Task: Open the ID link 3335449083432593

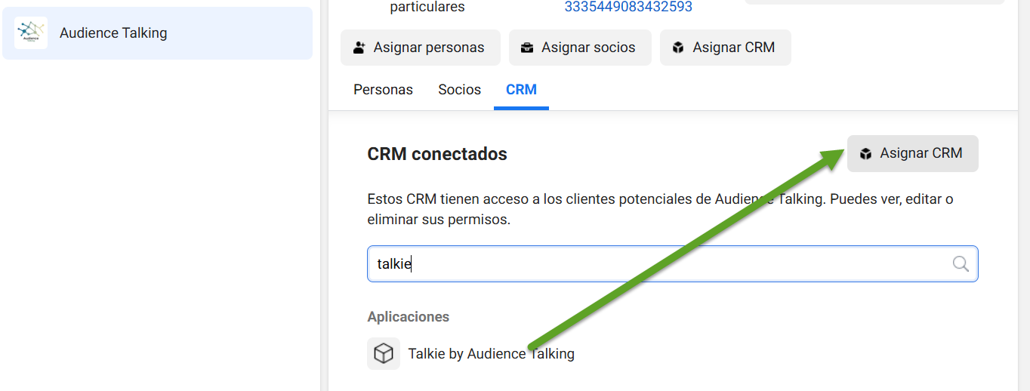Action: pyautogui.click(x=628, y=8)
